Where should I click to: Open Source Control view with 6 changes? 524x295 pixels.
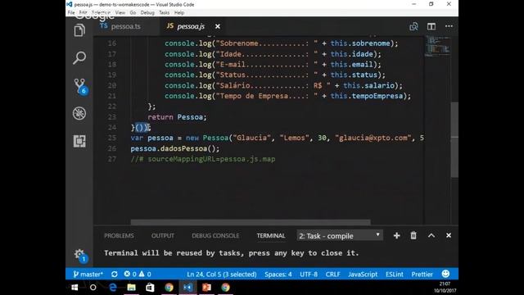[80, 86]
